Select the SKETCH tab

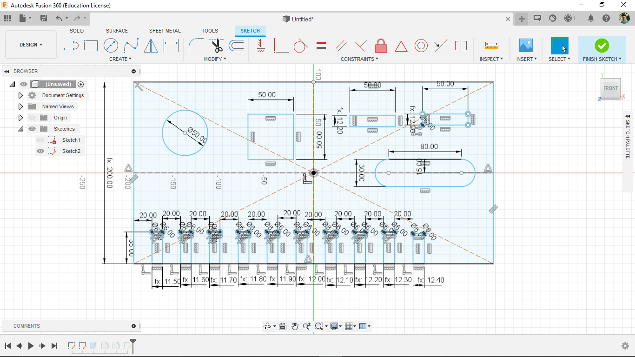click(x=250, y=31)
